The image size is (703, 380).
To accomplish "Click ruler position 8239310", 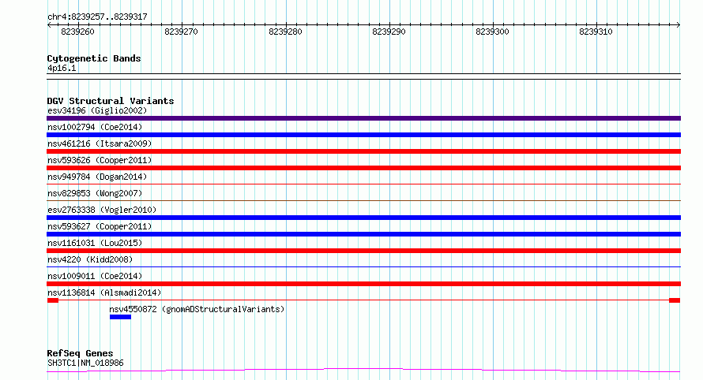I will click(596, 32).
